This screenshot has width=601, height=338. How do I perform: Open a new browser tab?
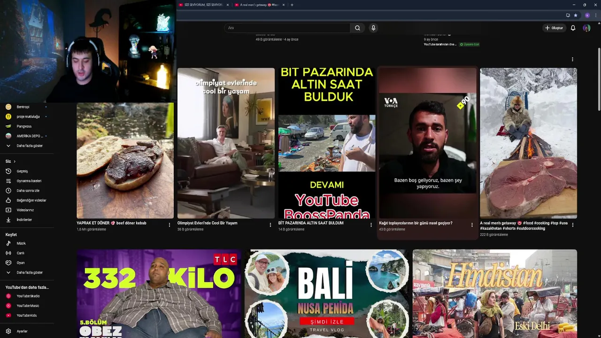click(292, 5)
